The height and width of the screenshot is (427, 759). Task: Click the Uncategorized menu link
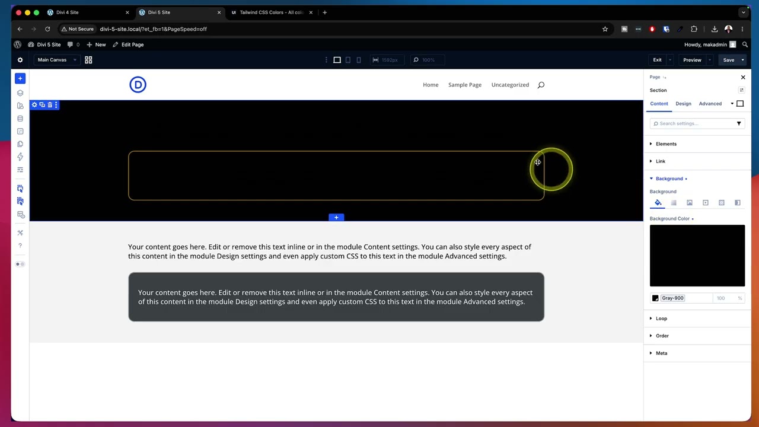510,85
